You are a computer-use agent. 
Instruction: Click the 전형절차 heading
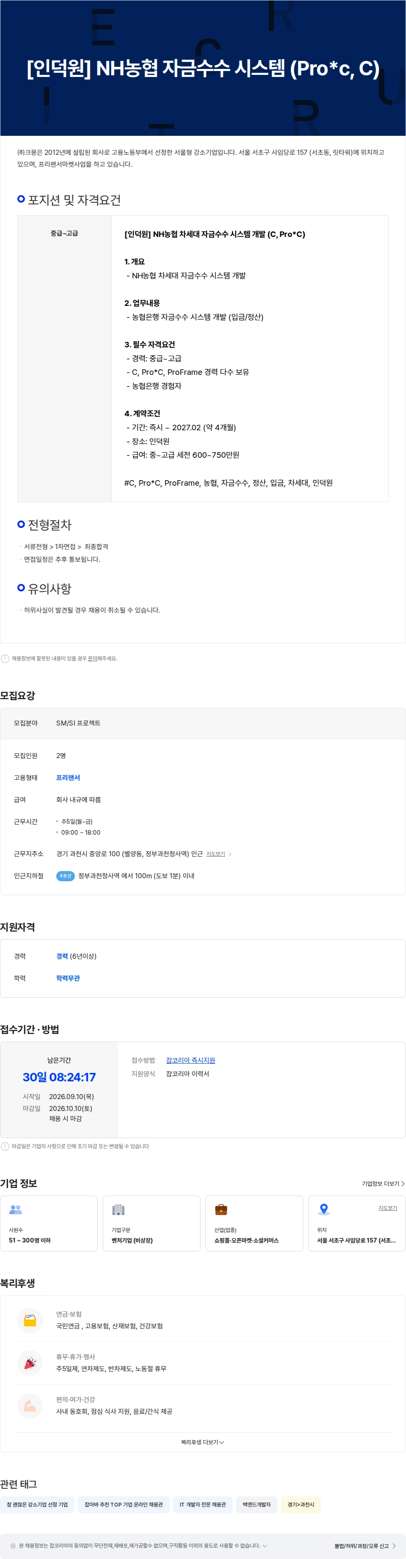(x=49, y=525)
